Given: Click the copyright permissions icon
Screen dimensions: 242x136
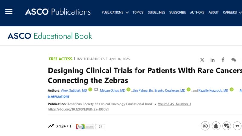Looking at the screenshot, I should coord(205,126).
